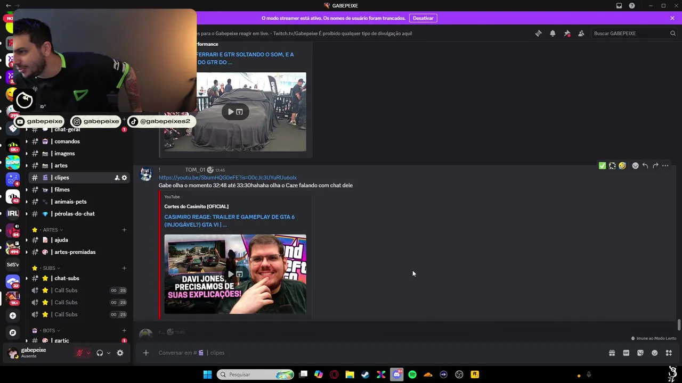This screenshot has height=383, width=682.
Task: Open the gift Nitro icon in message bar
Action: (612, 353)
